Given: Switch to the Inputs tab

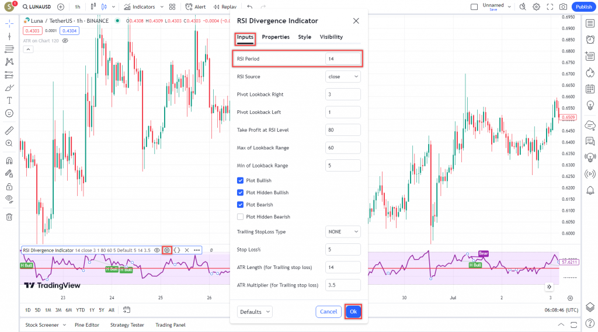Looking at the screenshot, I should point(245,37).
